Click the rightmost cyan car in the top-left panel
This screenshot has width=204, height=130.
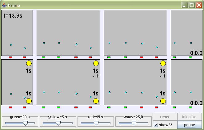[25, 48]
